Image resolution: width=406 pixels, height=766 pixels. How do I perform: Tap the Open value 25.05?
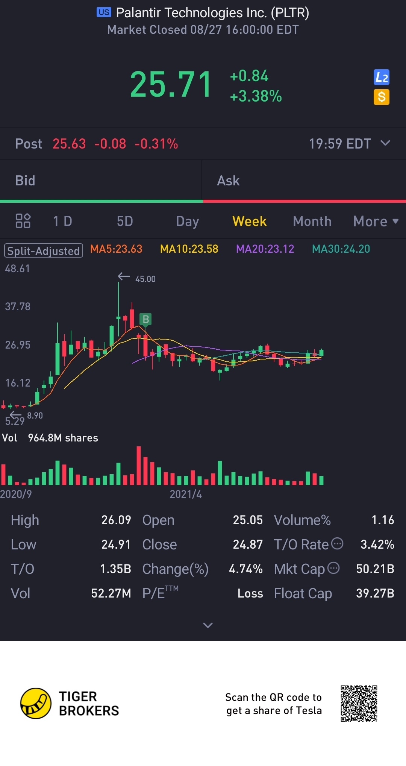point(248,520)
